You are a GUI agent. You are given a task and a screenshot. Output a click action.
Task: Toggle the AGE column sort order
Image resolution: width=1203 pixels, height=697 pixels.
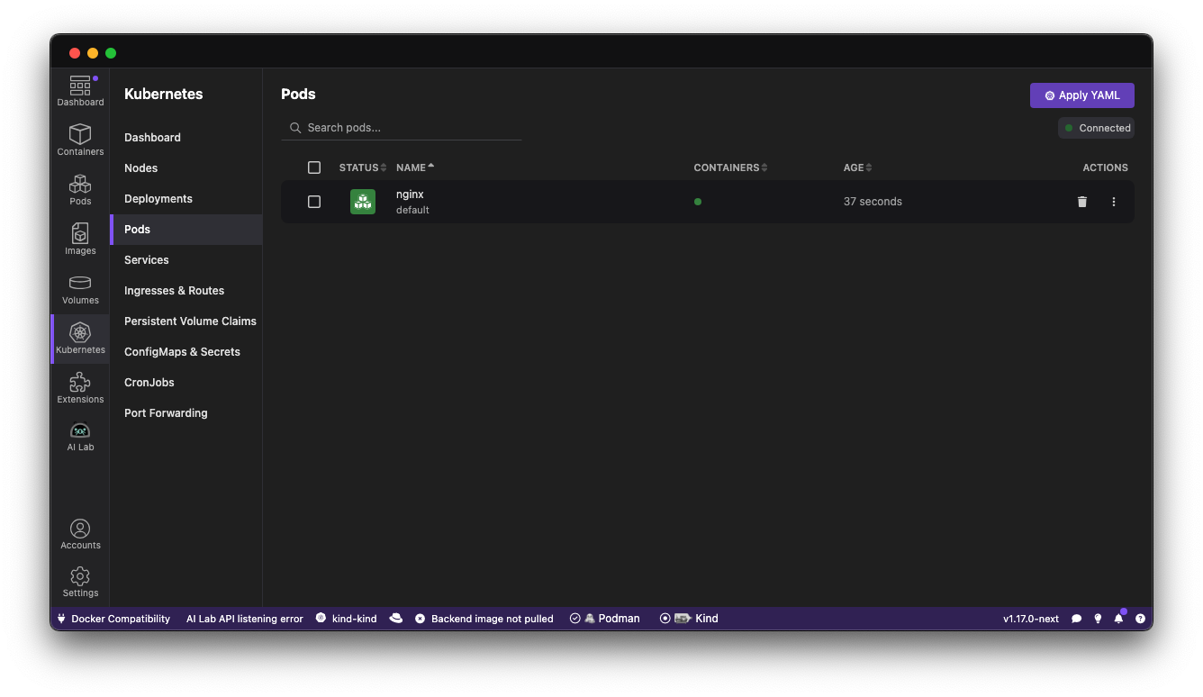coord(854,167)
